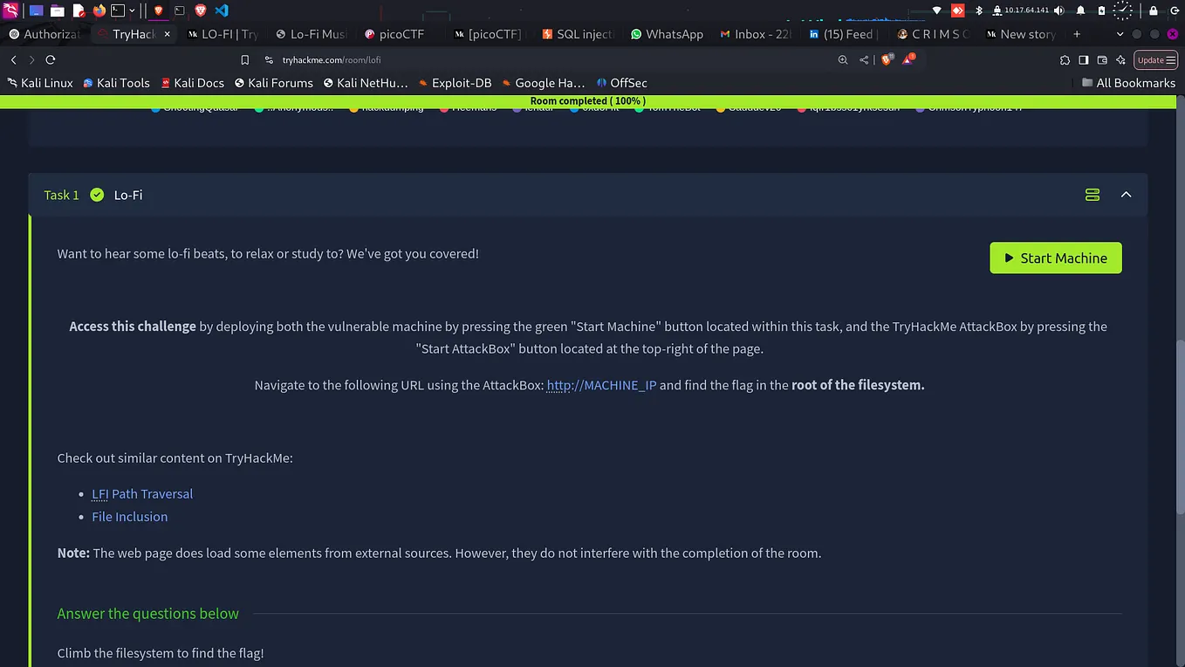The height and width of the screenshot is (667, 1185).
Task: Mute the volume from the status bar
Action: tap(1058, 10)
